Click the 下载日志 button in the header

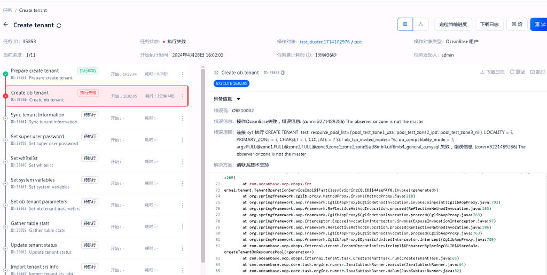(489, 25)
